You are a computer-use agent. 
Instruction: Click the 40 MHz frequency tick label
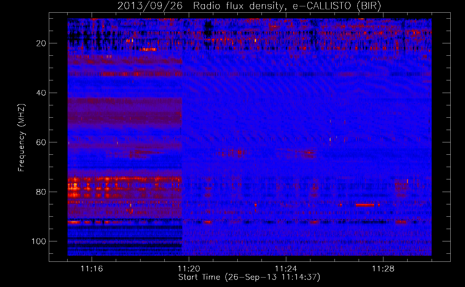(41, 93)
